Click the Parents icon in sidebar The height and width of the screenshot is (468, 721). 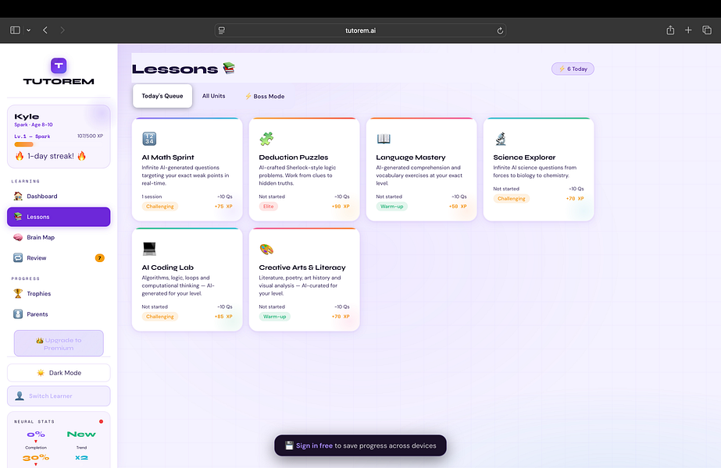pos(18,314)
